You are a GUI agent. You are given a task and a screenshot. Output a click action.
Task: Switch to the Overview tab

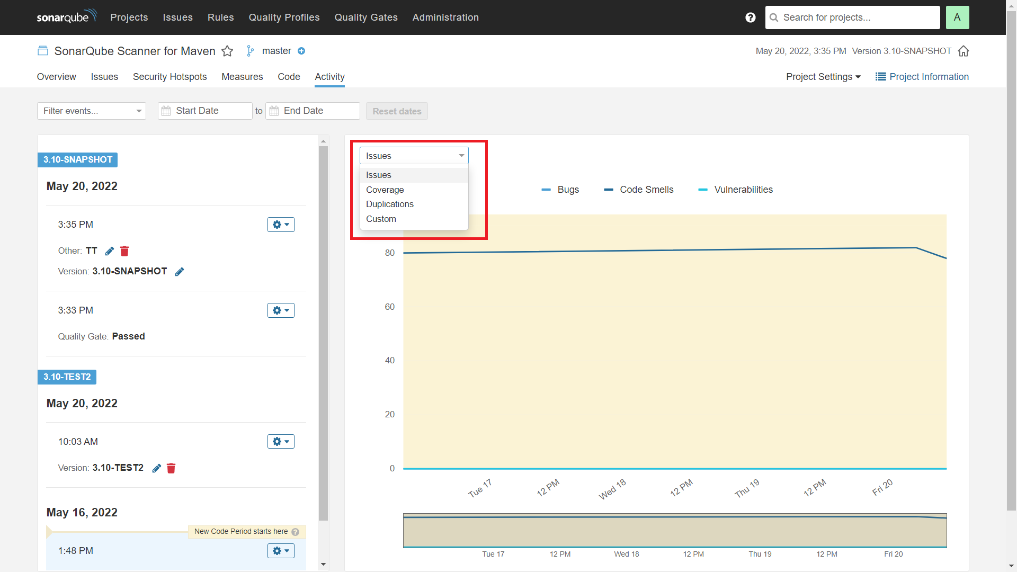tap(56, 77)
